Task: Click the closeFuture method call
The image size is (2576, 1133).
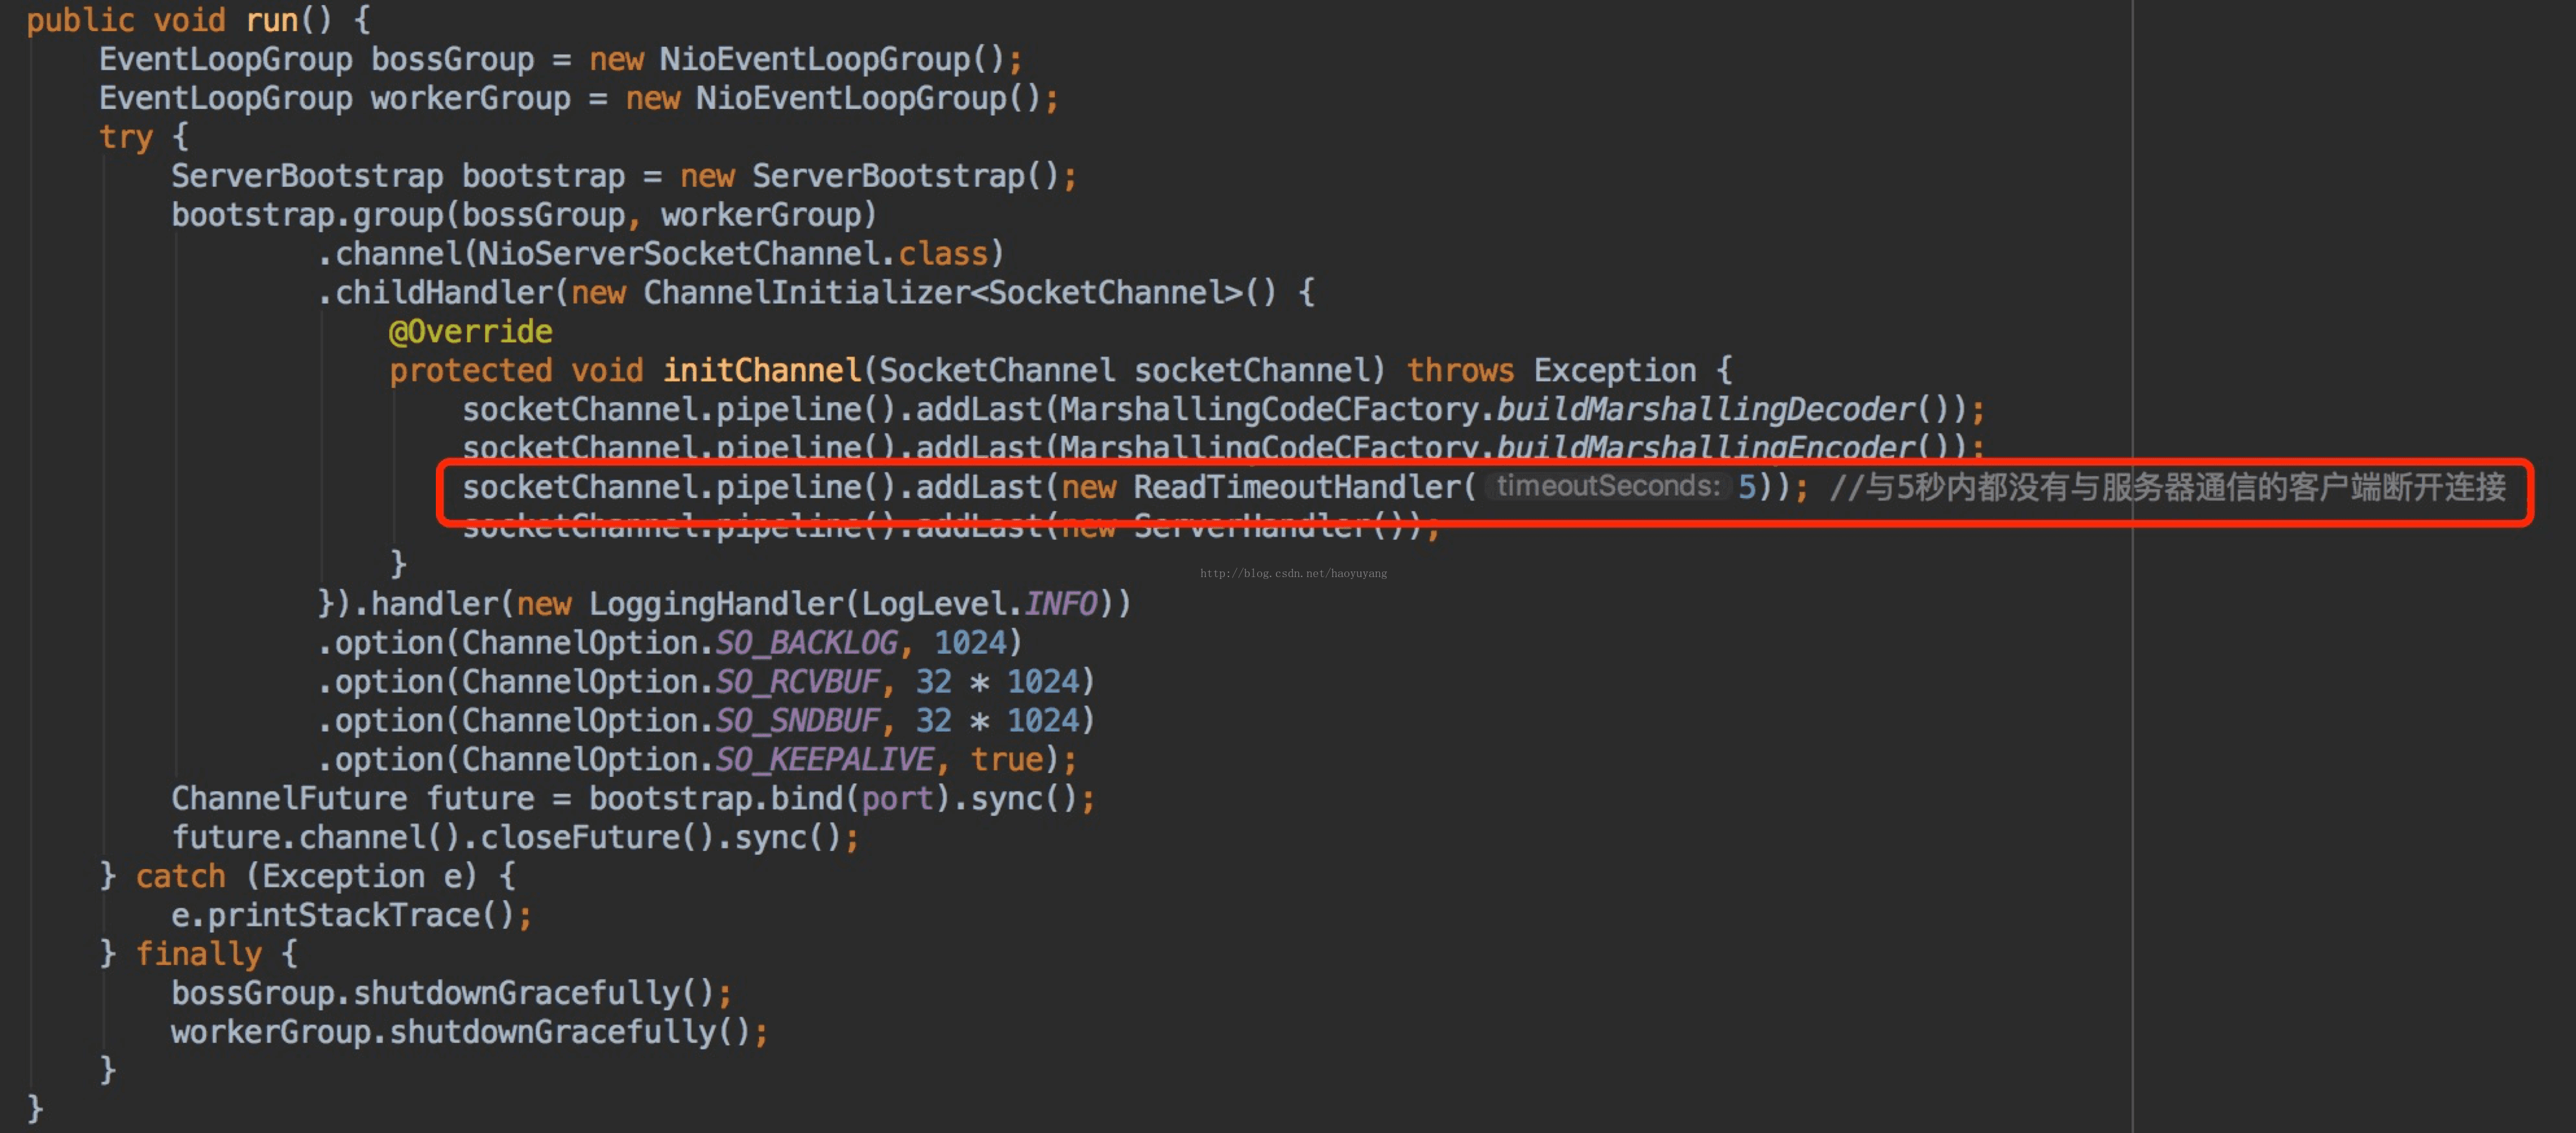Action: tap(580, 837)
